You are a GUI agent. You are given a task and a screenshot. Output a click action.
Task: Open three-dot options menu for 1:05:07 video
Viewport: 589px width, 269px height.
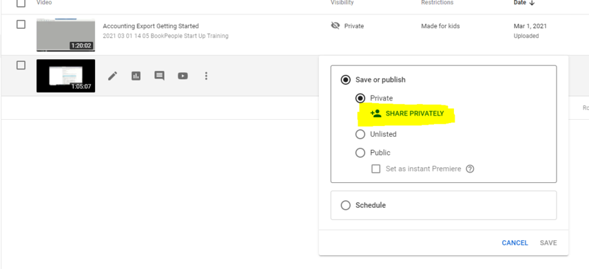tap(206, 76)
